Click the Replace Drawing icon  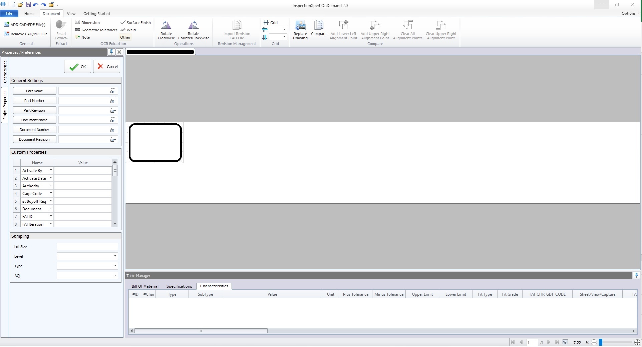click(300, 30)
